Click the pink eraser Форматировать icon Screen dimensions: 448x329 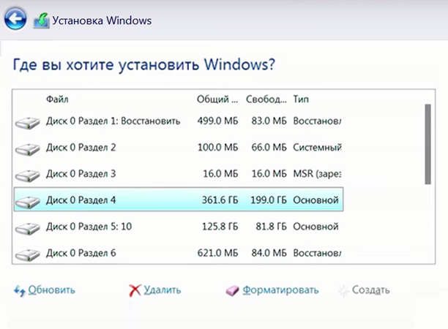coord(232,291)
